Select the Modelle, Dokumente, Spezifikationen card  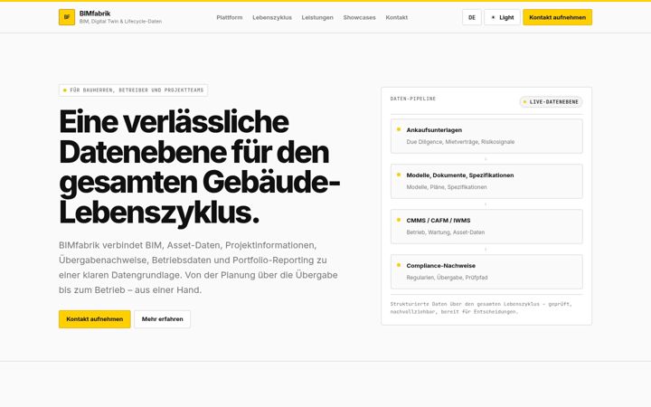pyautogui.click(x=486, y=182)
